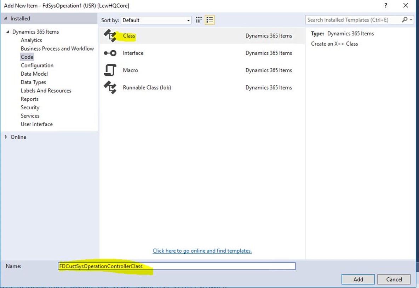
Task: Select the User Interface category
Action: click(x=36, y=124)
